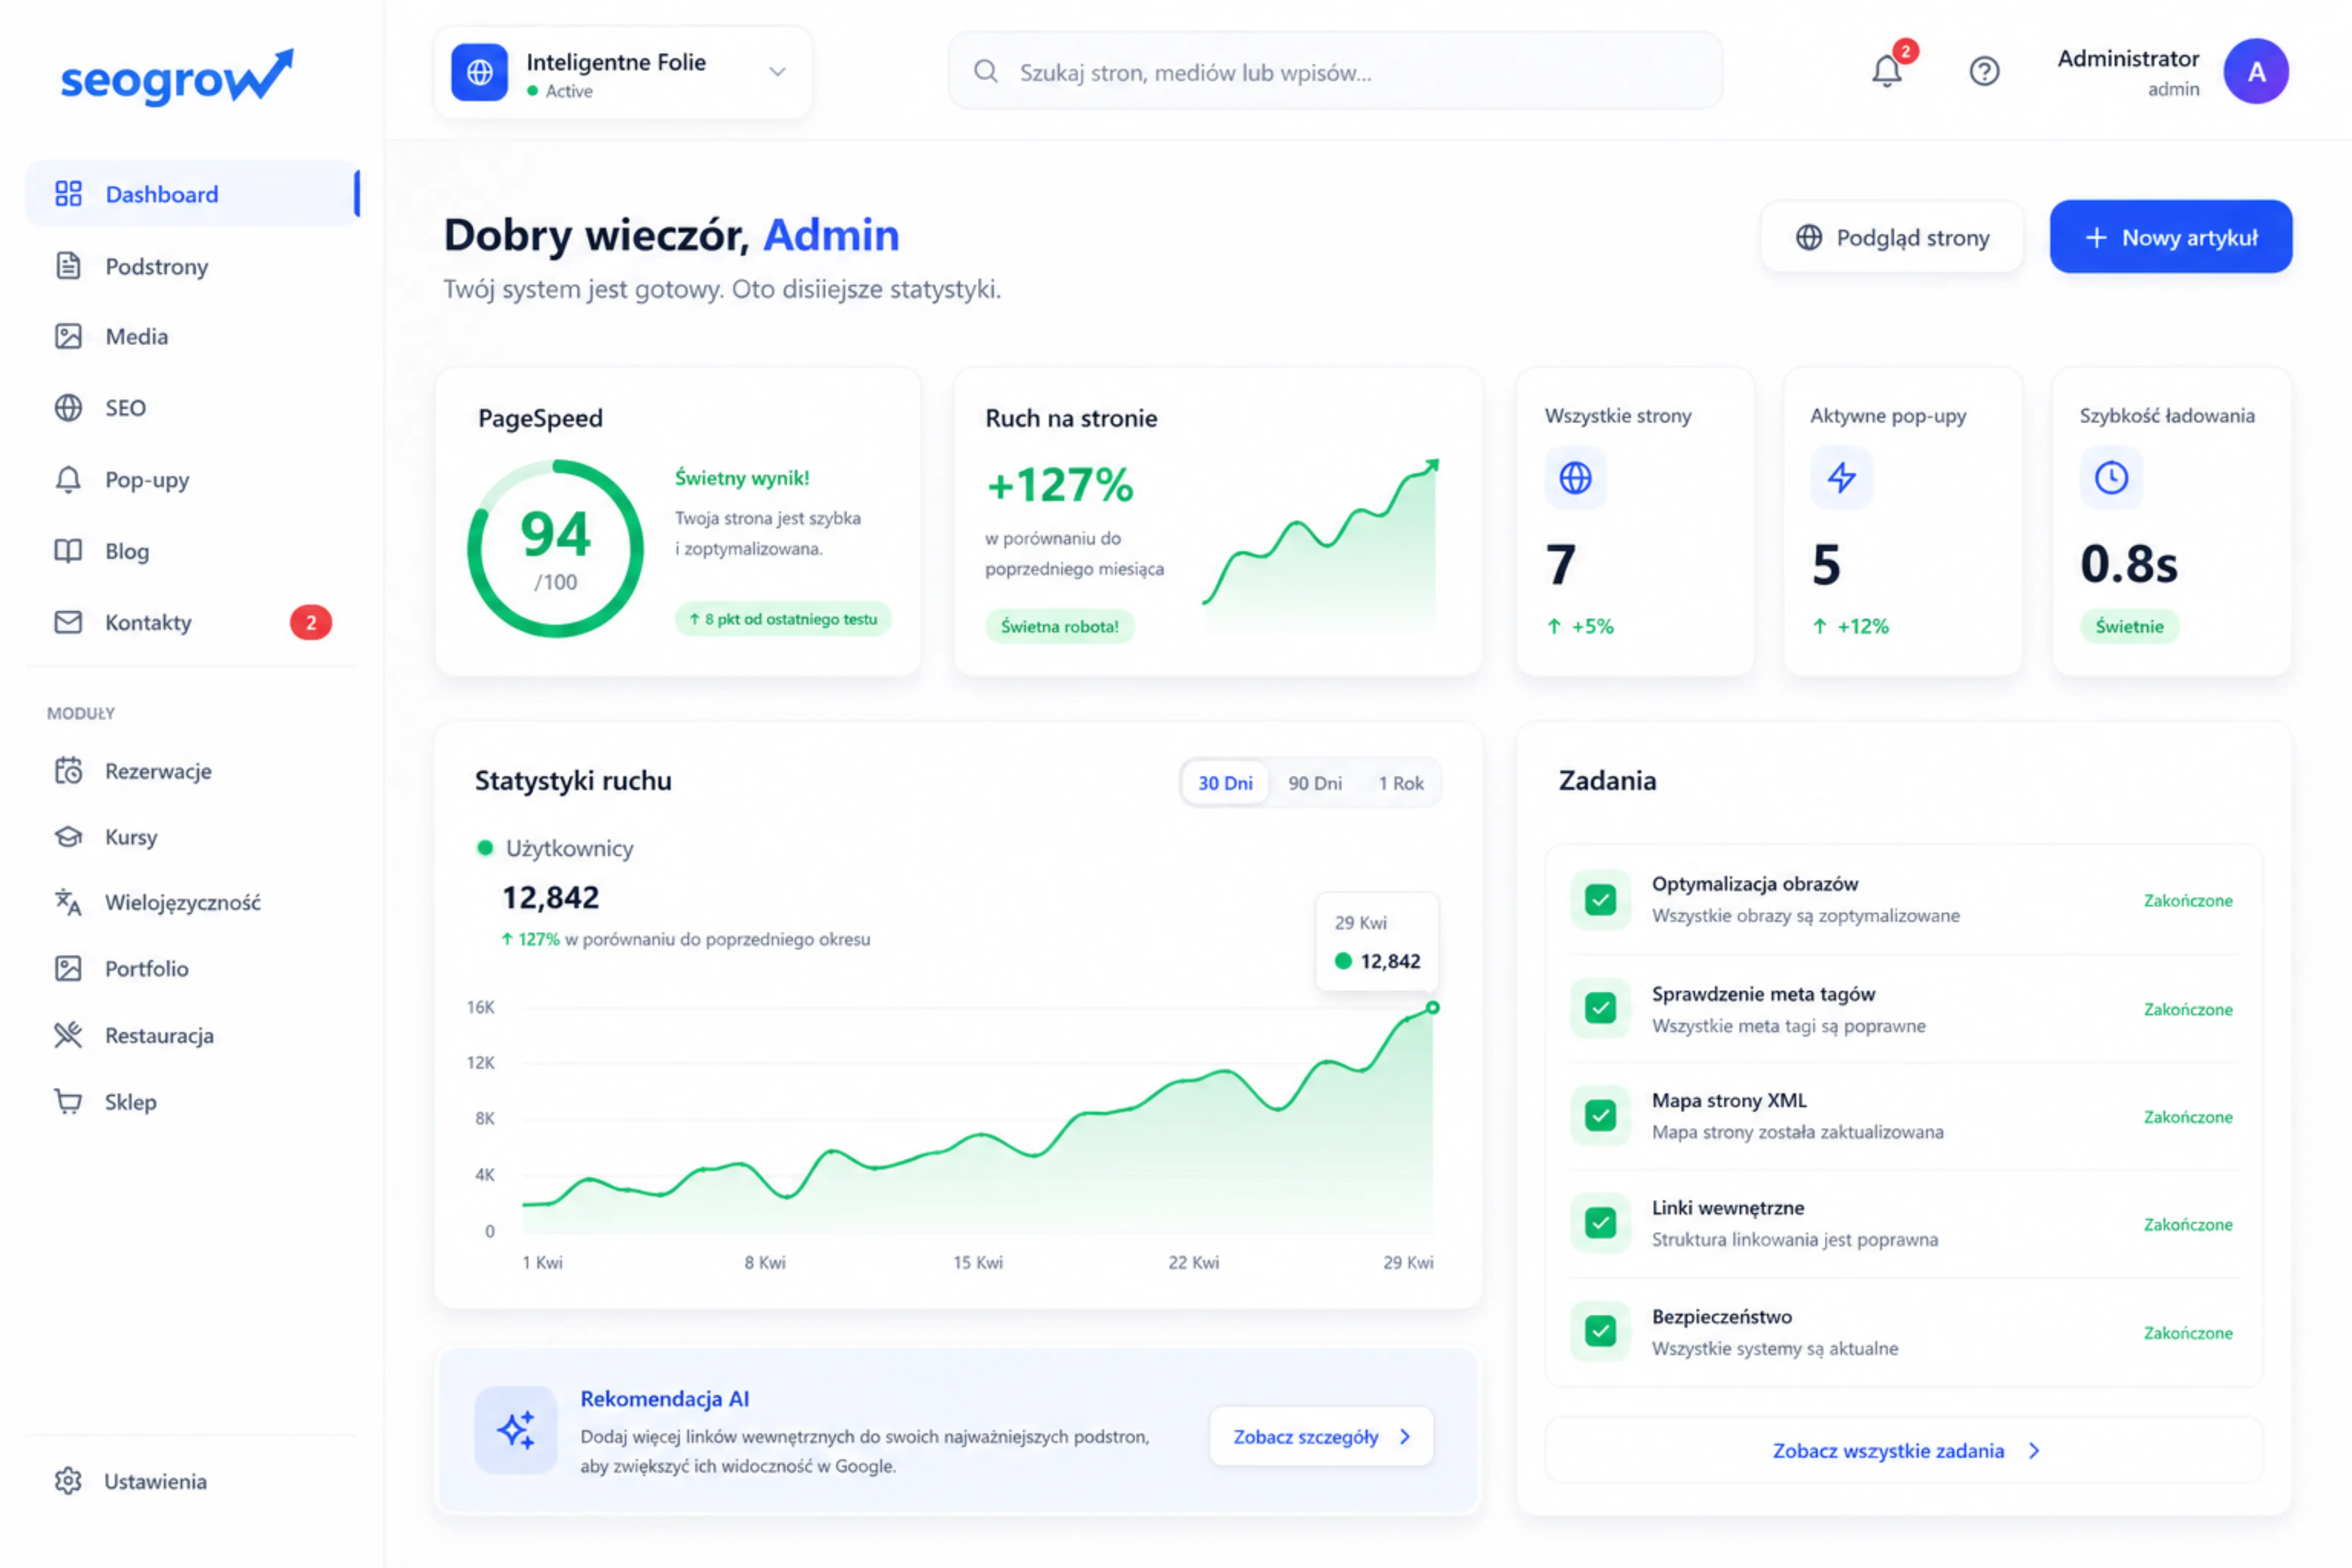Switch to the 90 Dni range tab
The width and height of the screenshot is (2352, 1568).
(x=1315, y=783)
